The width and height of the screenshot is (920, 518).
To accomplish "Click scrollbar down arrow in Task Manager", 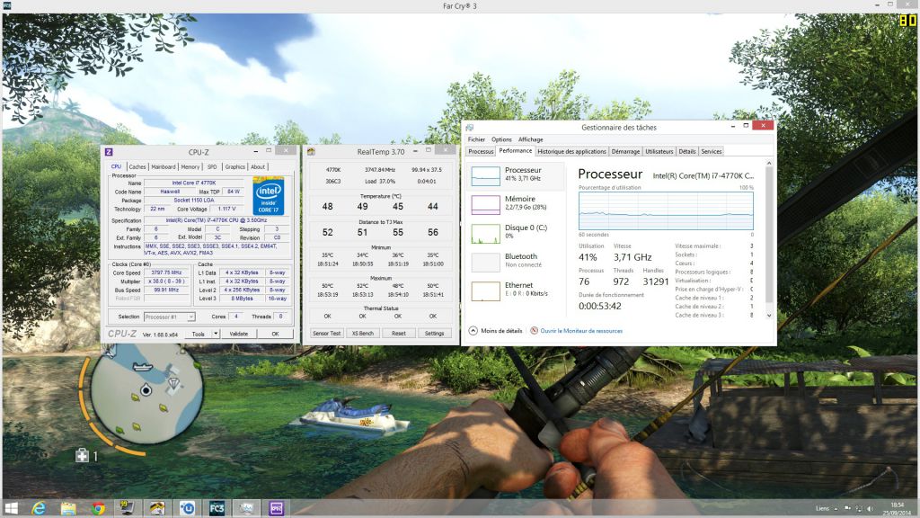I will pos(769,316).
